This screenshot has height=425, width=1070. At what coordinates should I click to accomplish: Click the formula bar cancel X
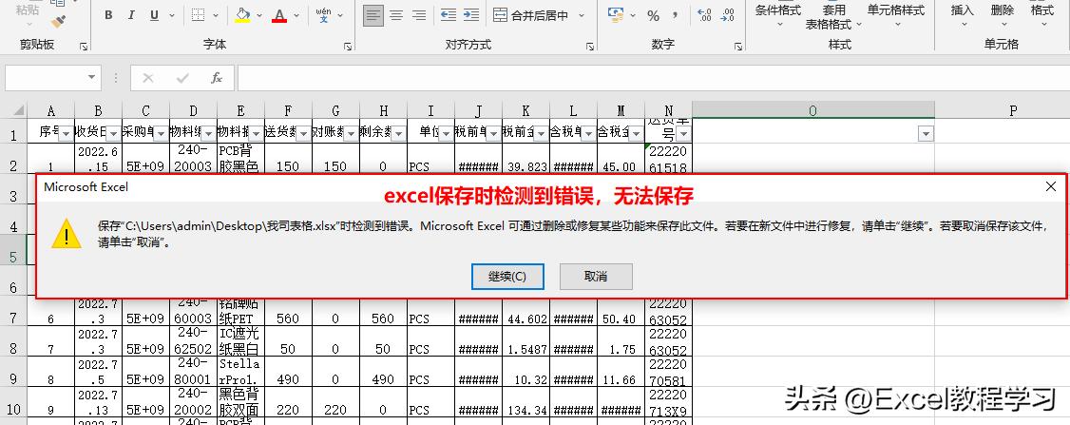click(x=147, y=78)
